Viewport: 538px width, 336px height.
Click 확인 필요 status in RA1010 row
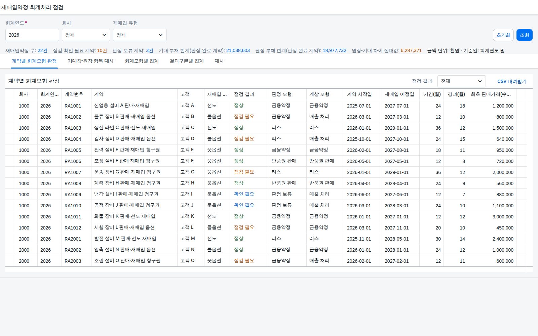click(244, 205)
